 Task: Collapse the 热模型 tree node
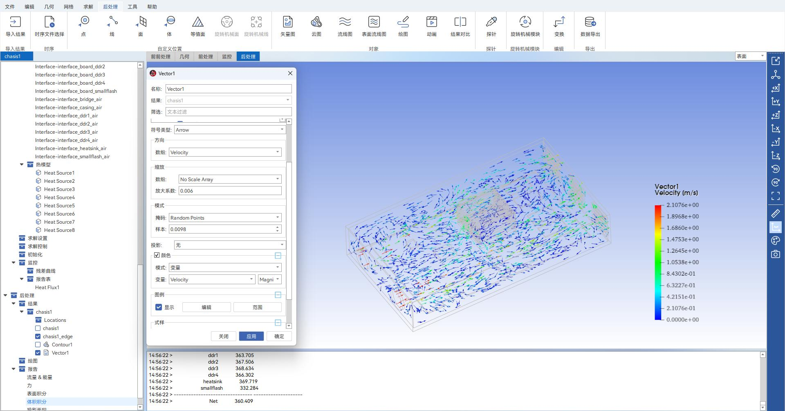(x=22, y=164)
